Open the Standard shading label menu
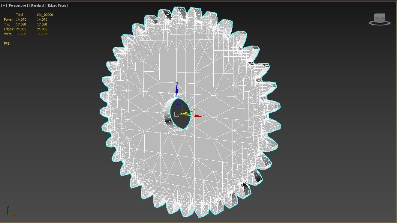This screenshot has width=397, height=223. pyautogui.click(x=37, y=5)
